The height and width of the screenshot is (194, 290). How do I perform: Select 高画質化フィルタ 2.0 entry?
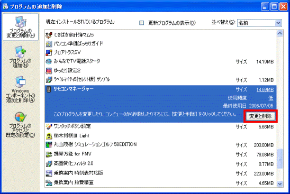pyautogui.click(x=160, y=164)
